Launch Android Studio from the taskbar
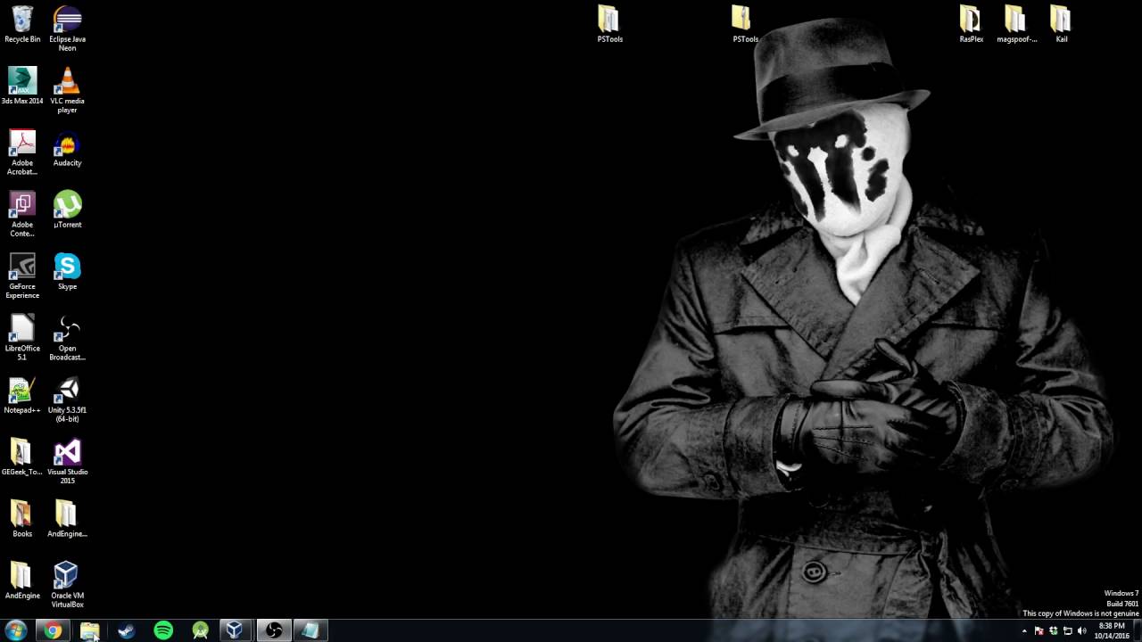 (x=200, y=630)
